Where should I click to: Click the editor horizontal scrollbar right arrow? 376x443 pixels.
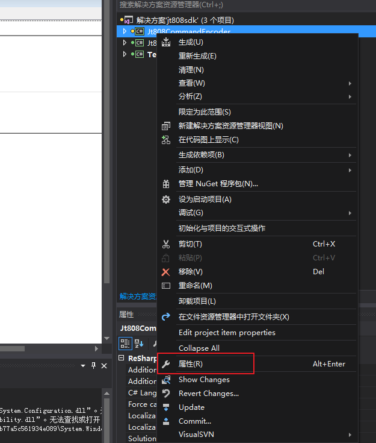(96, 348)
